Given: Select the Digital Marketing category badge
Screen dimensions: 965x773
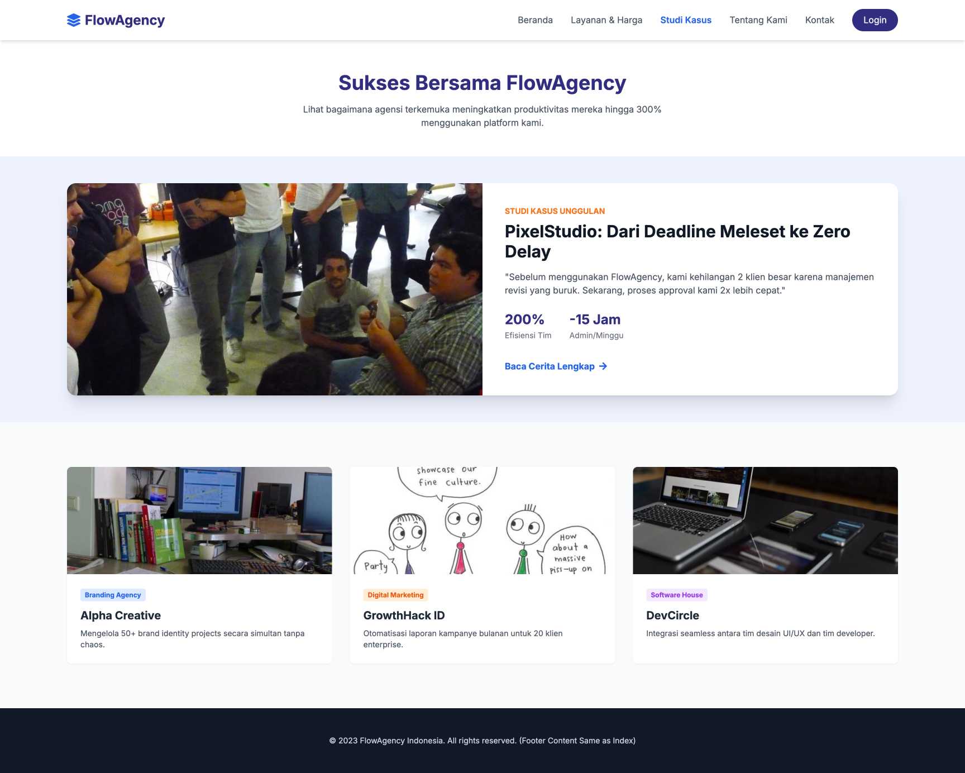Looking at the screenshot, I should pyautogui.click(x=395, y=595).
